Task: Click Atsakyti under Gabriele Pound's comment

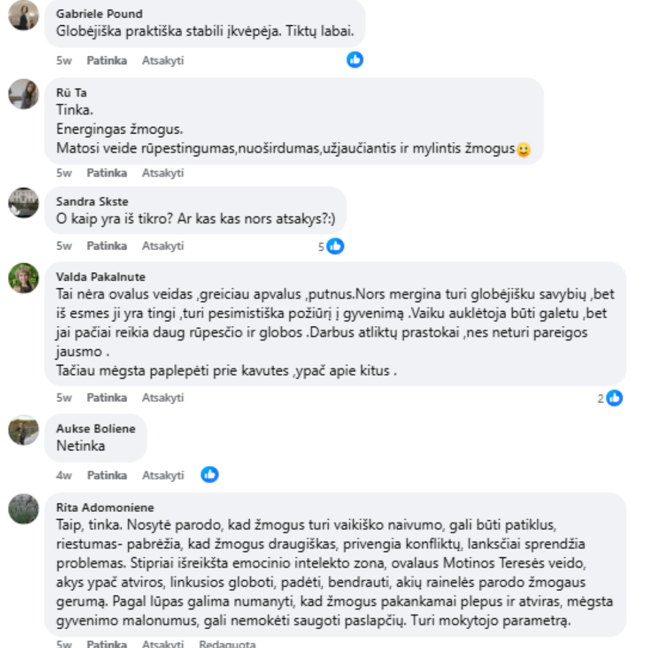Action: click(x=163, y=60)
